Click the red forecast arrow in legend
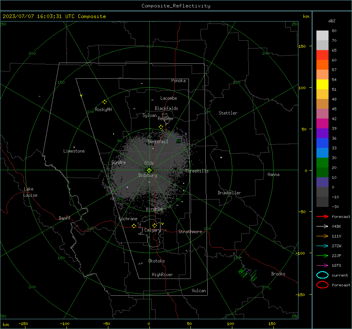 (322, 216)
